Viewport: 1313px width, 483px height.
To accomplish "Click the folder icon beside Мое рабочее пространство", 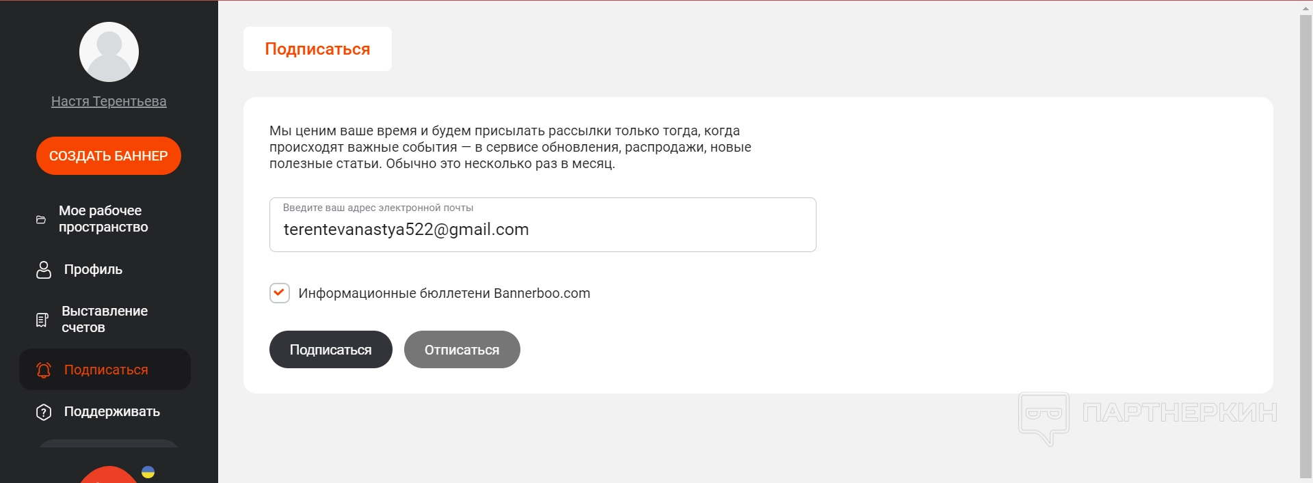I will [x=41, y=219].
